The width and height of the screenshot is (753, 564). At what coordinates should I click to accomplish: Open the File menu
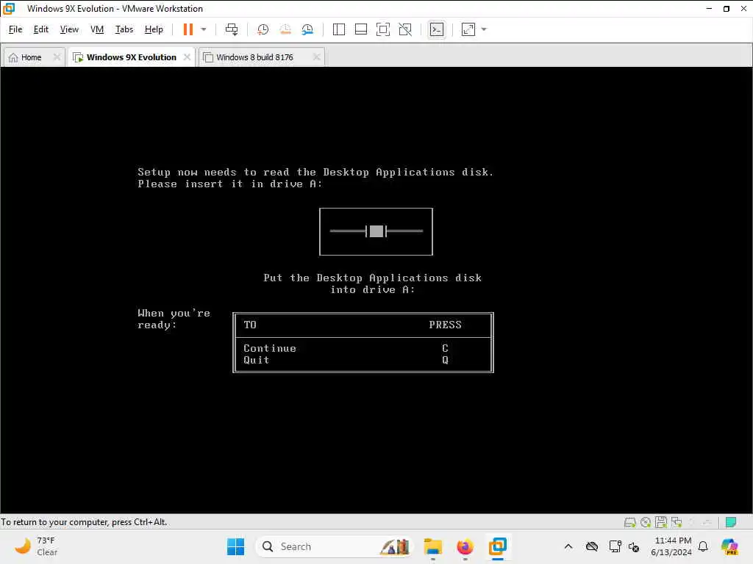[15, 29]
